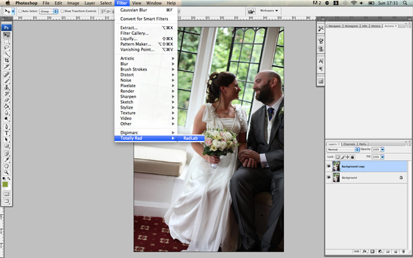Select the Crop tool
This screenshot has width=413, height=258.
click(6, 60)
